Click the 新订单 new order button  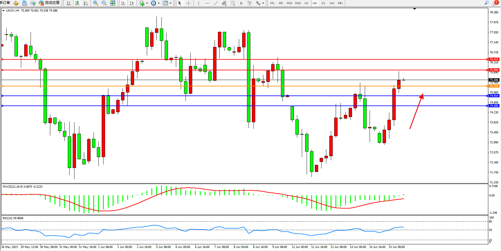coord(5,3)
